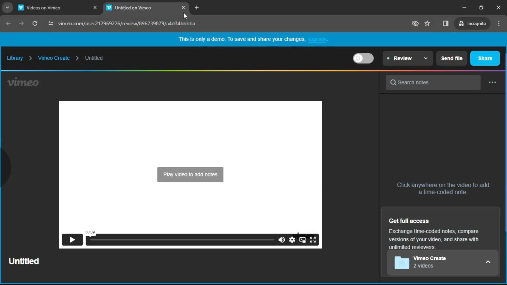Viewport: 507px width, 285px height.
Task: Open video player settings gear
Action: tap(292, 240)
